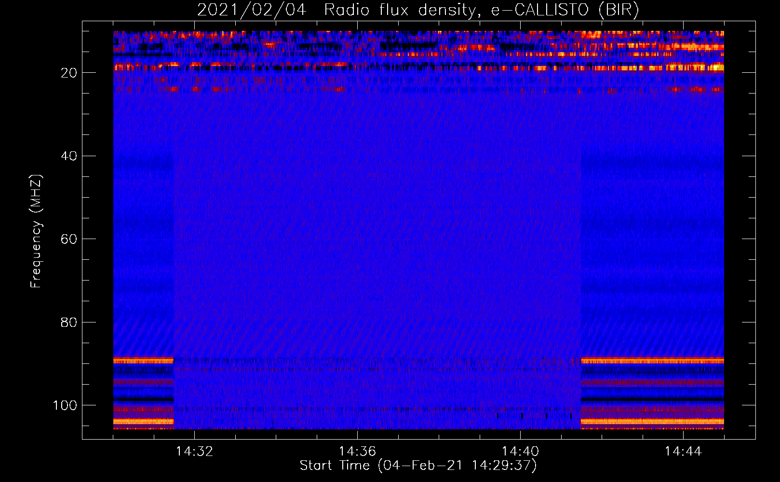Click the 100 MHz frequency tick label
780x482 pixels.
point(65,405)
